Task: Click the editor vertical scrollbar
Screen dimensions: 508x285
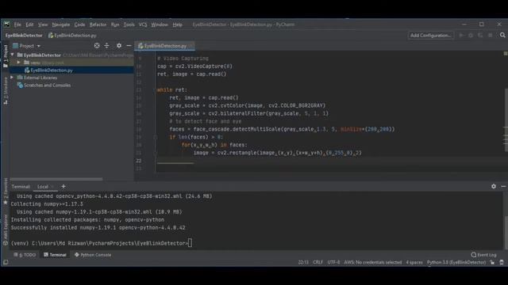Action: [x=506, y=120]
